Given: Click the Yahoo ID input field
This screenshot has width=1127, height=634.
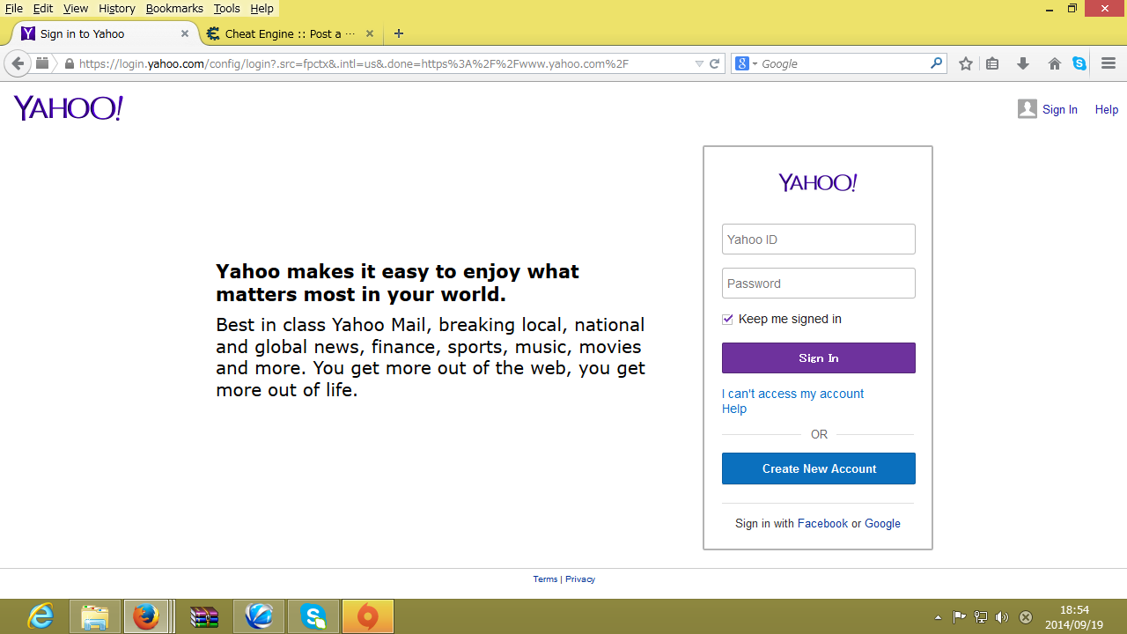Looking at the screenshot, I should [x=818, y=240].
